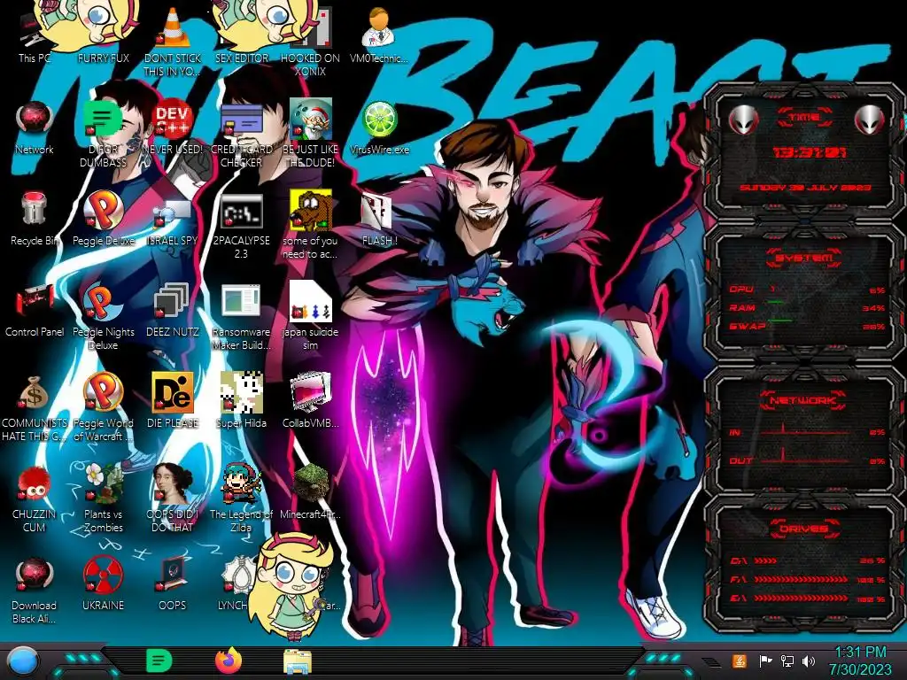Click the orange Java tray icon
907x680 pixels.
click(x=739, y=661)
